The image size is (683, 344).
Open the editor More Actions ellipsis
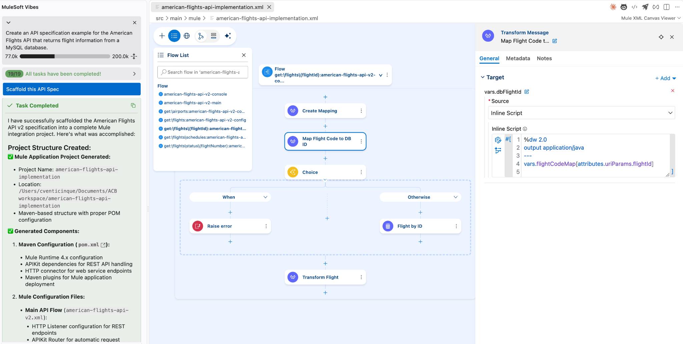click(x=677, y=7)
